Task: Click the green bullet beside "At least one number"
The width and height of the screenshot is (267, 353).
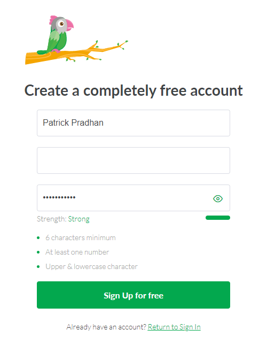Action: pos(38,252)
